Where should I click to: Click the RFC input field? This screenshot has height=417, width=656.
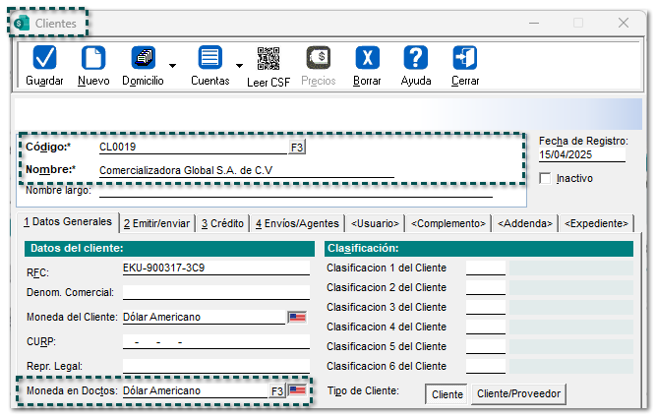pos(214,268)
